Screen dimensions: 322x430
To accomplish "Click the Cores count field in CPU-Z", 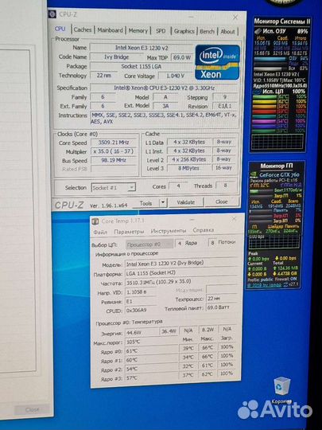I will pos(178,186).
